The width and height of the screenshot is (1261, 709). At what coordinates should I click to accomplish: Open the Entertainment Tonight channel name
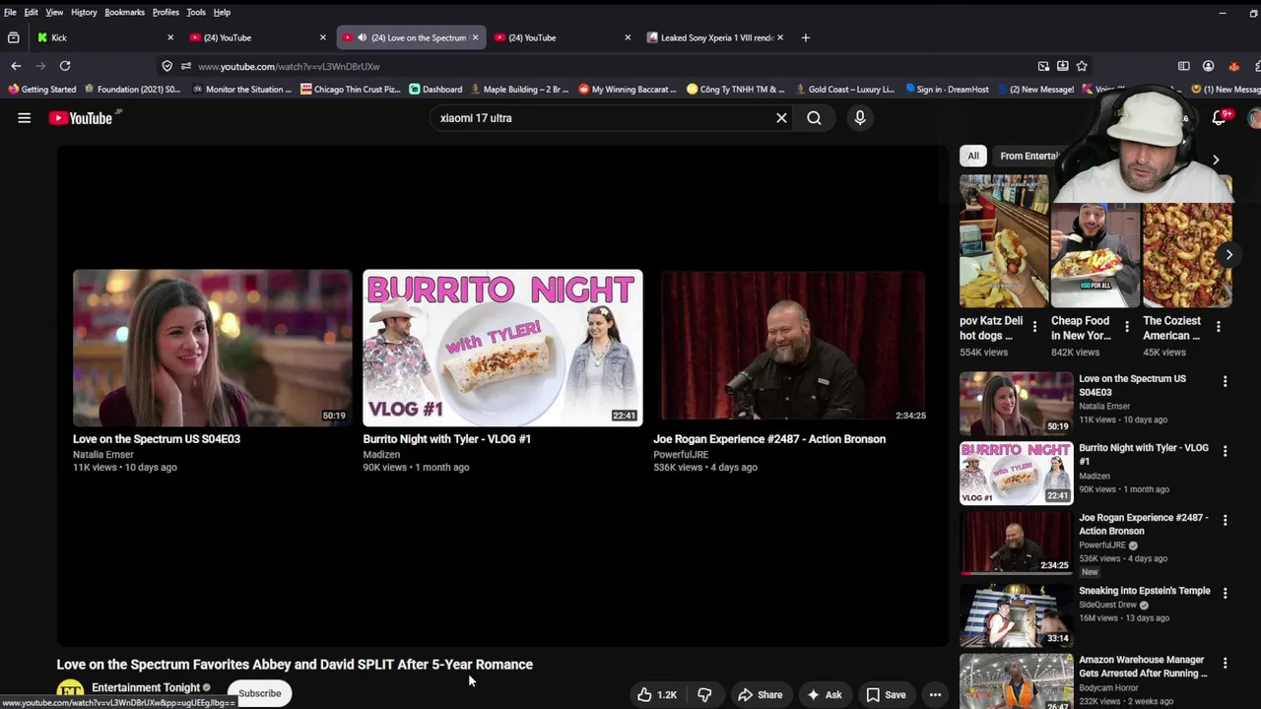coord(146,687)
